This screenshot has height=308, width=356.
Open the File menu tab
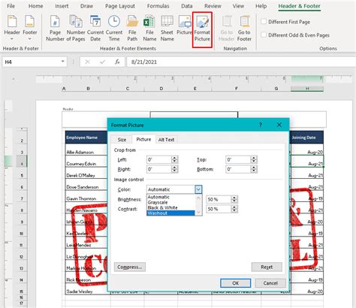pyautogui.click(x=11, y=6)
